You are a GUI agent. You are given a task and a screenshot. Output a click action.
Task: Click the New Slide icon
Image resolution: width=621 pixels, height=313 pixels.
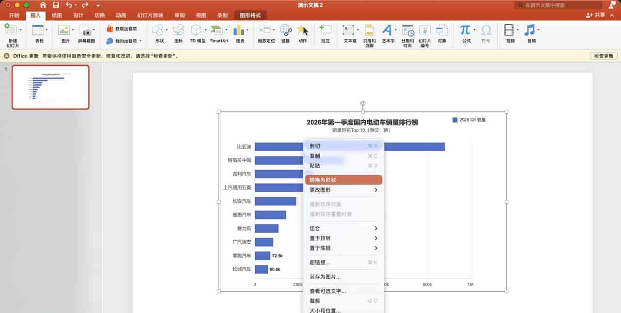pyautogui.click(x=10, y=30)
